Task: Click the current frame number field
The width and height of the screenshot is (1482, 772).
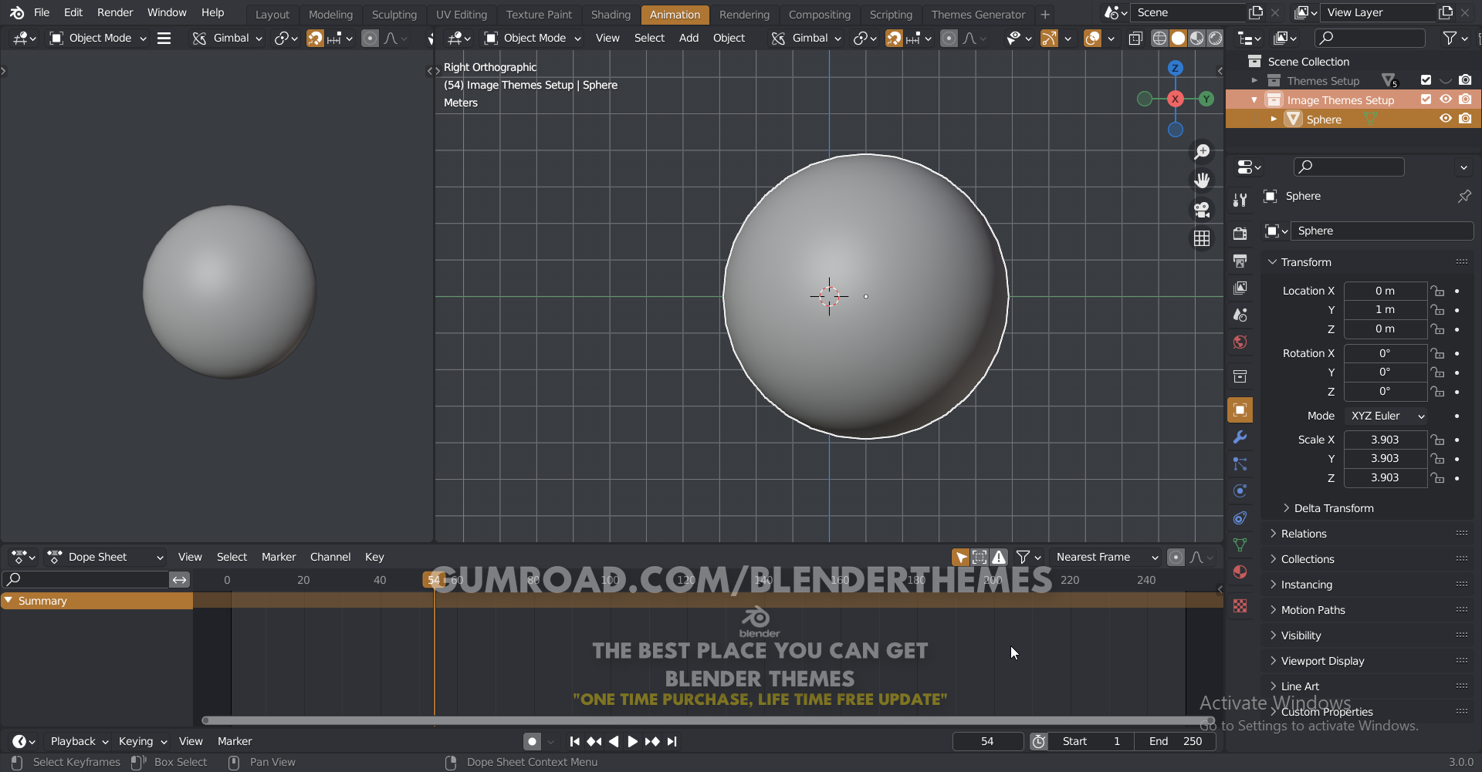Action: 987,741
